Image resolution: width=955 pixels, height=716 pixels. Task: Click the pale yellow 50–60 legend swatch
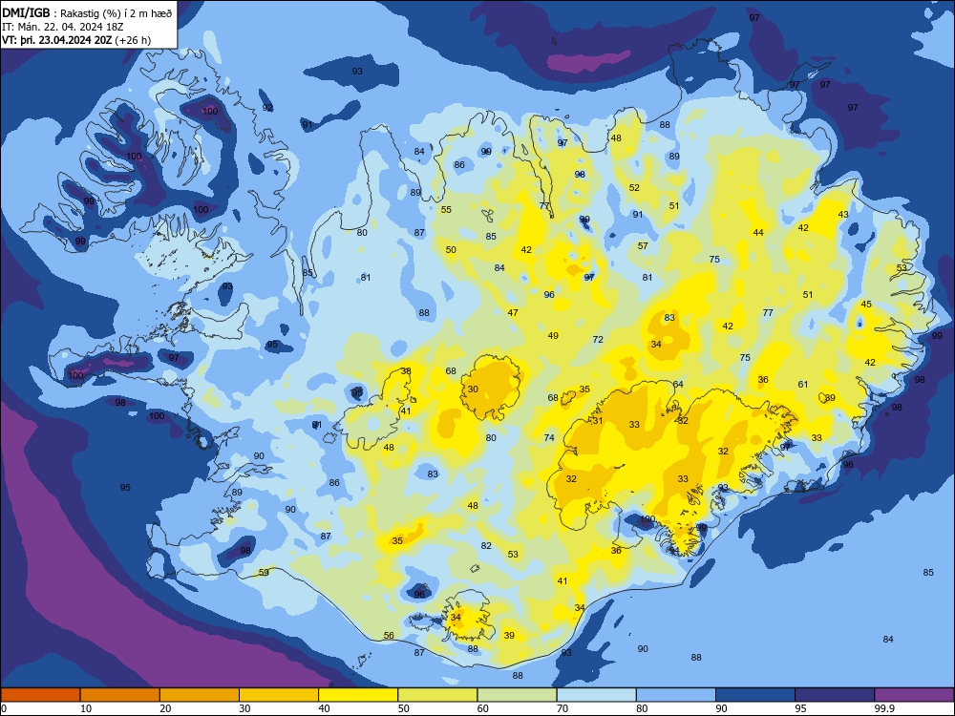point(438,695)
